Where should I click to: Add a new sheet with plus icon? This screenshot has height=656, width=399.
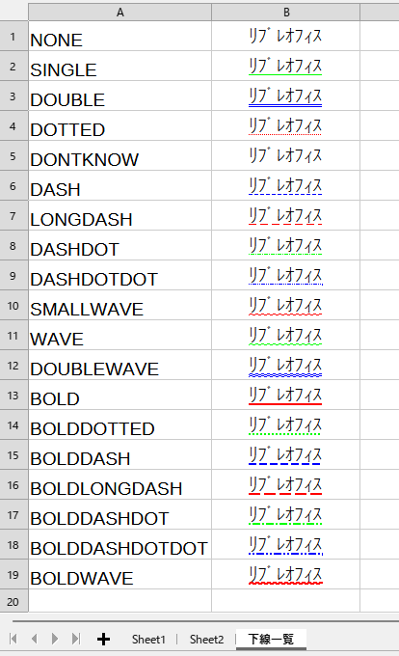103,639
